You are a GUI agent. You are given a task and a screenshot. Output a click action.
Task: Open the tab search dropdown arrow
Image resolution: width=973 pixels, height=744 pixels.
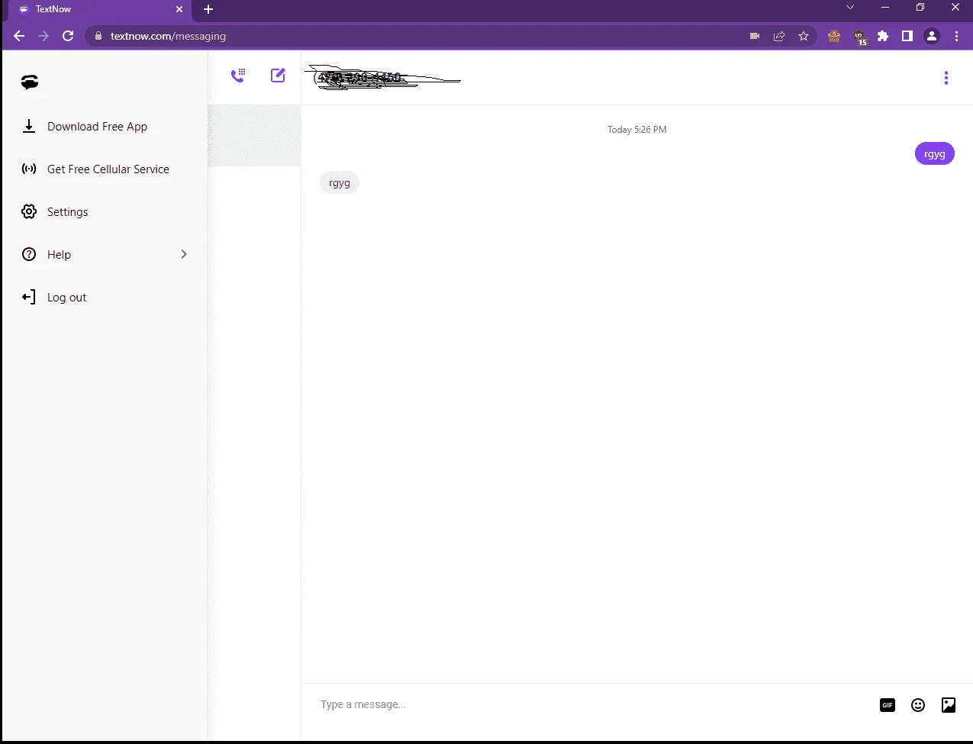click(850, 8)
